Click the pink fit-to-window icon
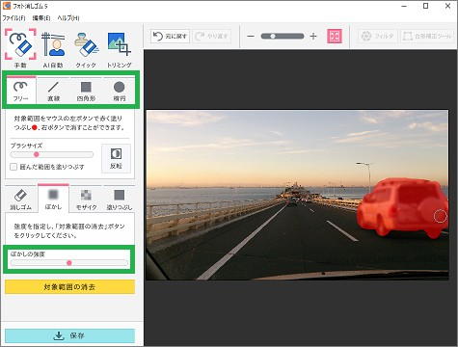The width and height of the screenshot is (458, 347). (x=335, y=36)
